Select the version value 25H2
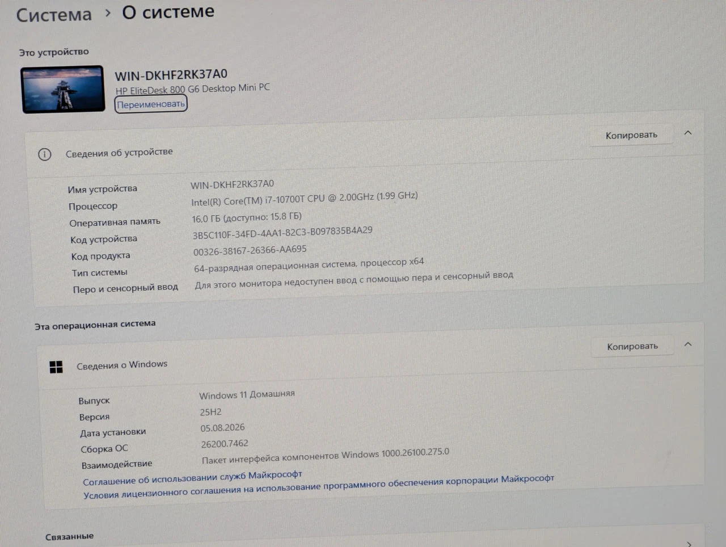 210,412
